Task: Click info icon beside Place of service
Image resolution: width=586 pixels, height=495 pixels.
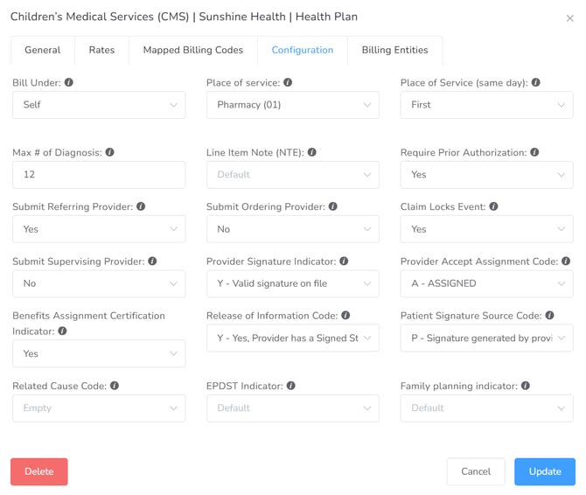Action: pyautogui.click(x=288, y=82)
